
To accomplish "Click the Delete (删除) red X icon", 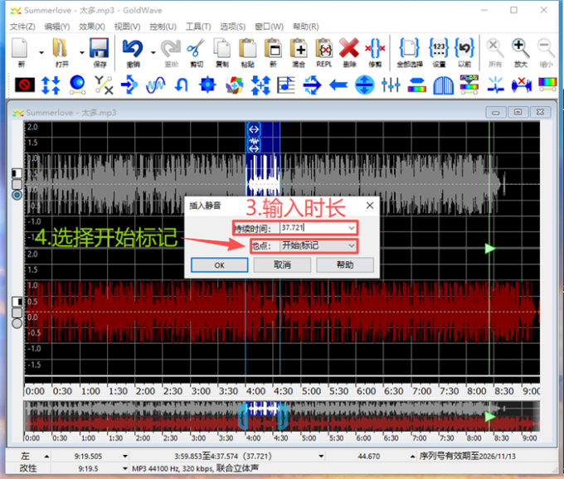I will pos(348,51).
